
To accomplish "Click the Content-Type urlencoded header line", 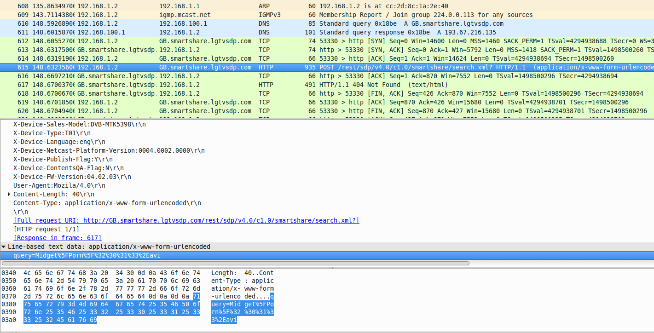I will 107,203.
